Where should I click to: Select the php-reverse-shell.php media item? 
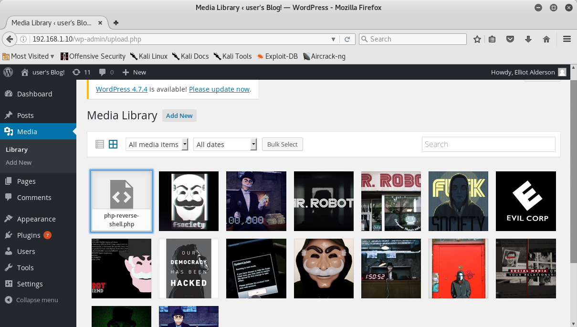pyautogui.click(x=121, y=201)
